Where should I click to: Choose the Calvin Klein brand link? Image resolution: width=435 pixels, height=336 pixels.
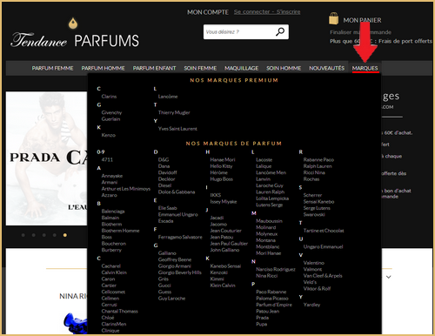(x=114, y=272)
